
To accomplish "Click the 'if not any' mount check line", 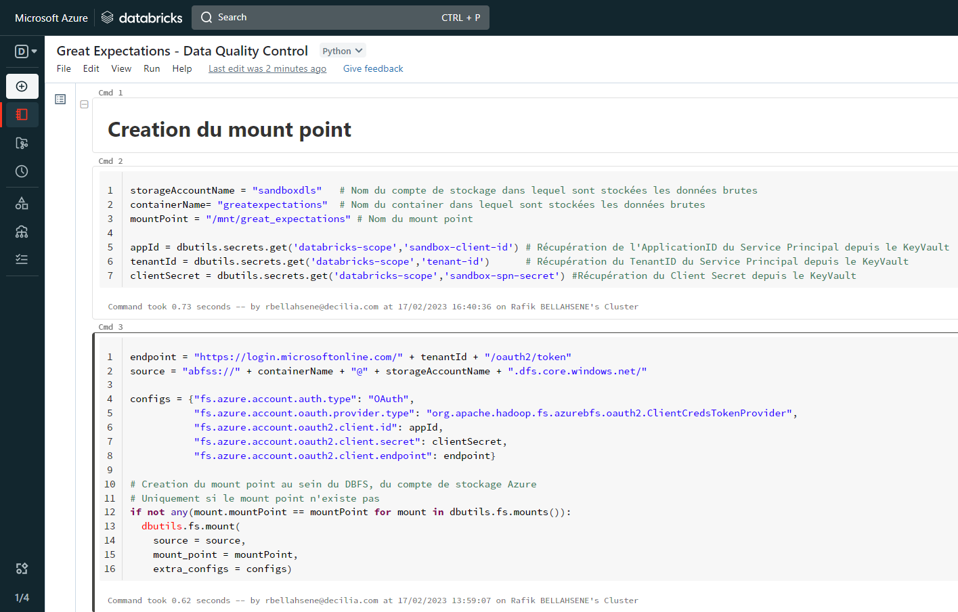I will pyautogui.click(x=351, y=512).
